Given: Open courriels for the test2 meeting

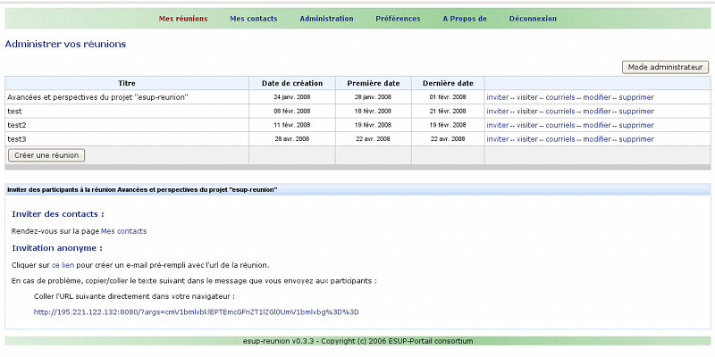Looking at the screenshot, I should (559, 126).
